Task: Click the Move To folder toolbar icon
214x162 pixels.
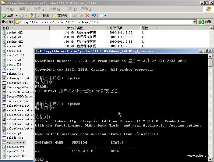Action: [74, 15]
